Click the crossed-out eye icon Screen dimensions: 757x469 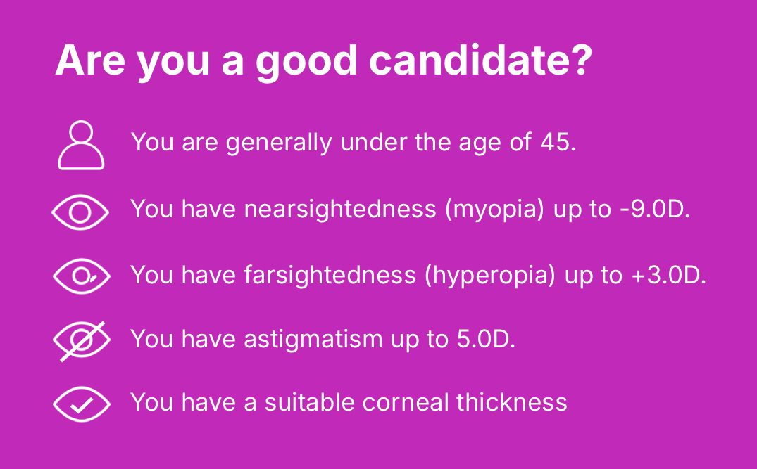click(x=82, y=341)
